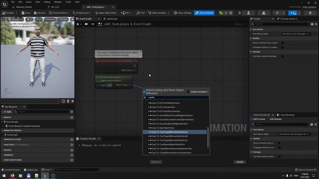Viewport: 319px width, 179px height.
Task: Collapse the Graphs category in My Blueprint
Action: (2, 117)
